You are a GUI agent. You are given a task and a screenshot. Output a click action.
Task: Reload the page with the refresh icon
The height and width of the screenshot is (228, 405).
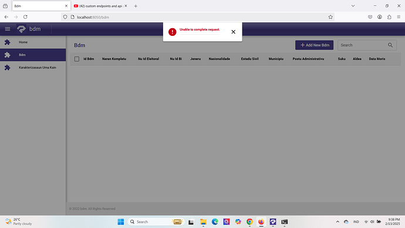[x=25, y=17]
